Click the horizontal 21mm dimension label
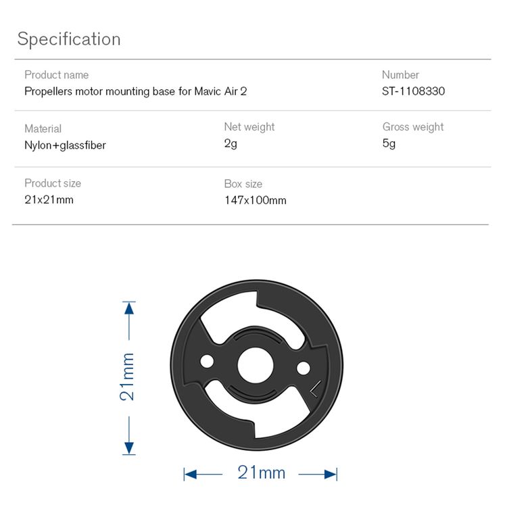The height and width of the screenshot is (507, 507). [x=261, y=473]
